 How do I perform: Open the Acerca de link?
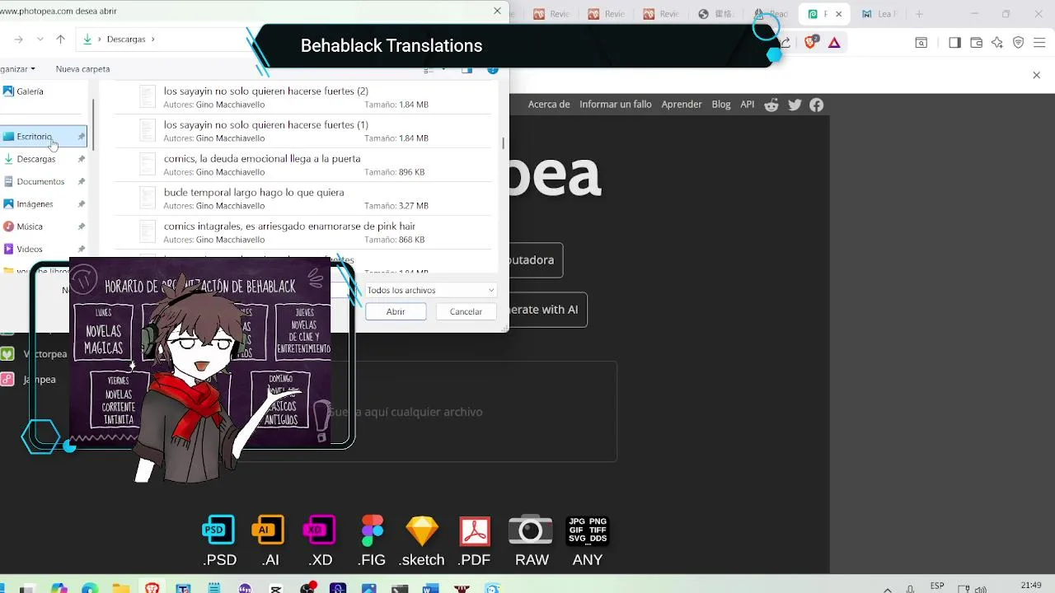[x=549, y=105]
